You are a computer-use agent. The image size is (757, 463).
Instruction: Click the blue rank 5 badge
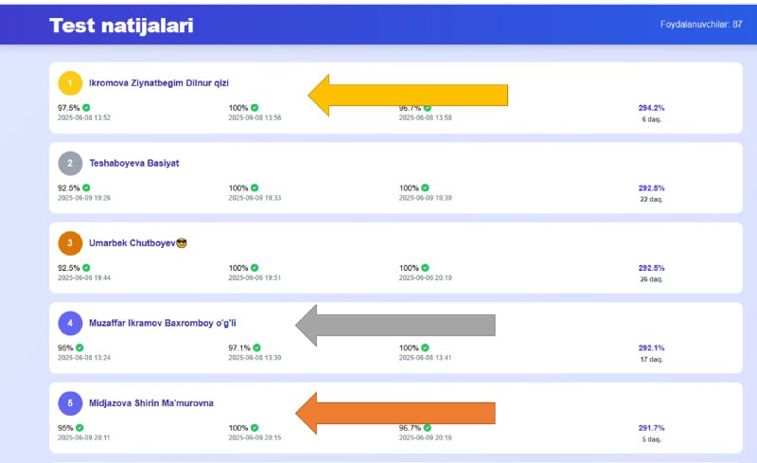click(x=70, y=403)
